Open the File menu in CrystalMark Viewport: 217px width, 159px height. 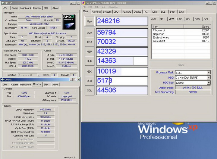click(84, 7)
